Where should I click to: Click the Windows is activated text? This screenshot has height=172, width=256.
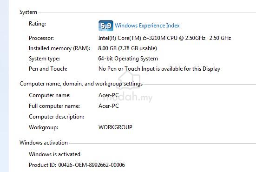coord(54,154)
